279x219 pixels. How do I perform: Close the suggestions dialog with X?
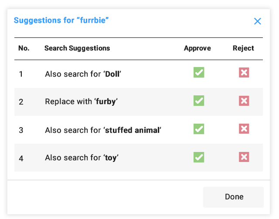(258, 21)
